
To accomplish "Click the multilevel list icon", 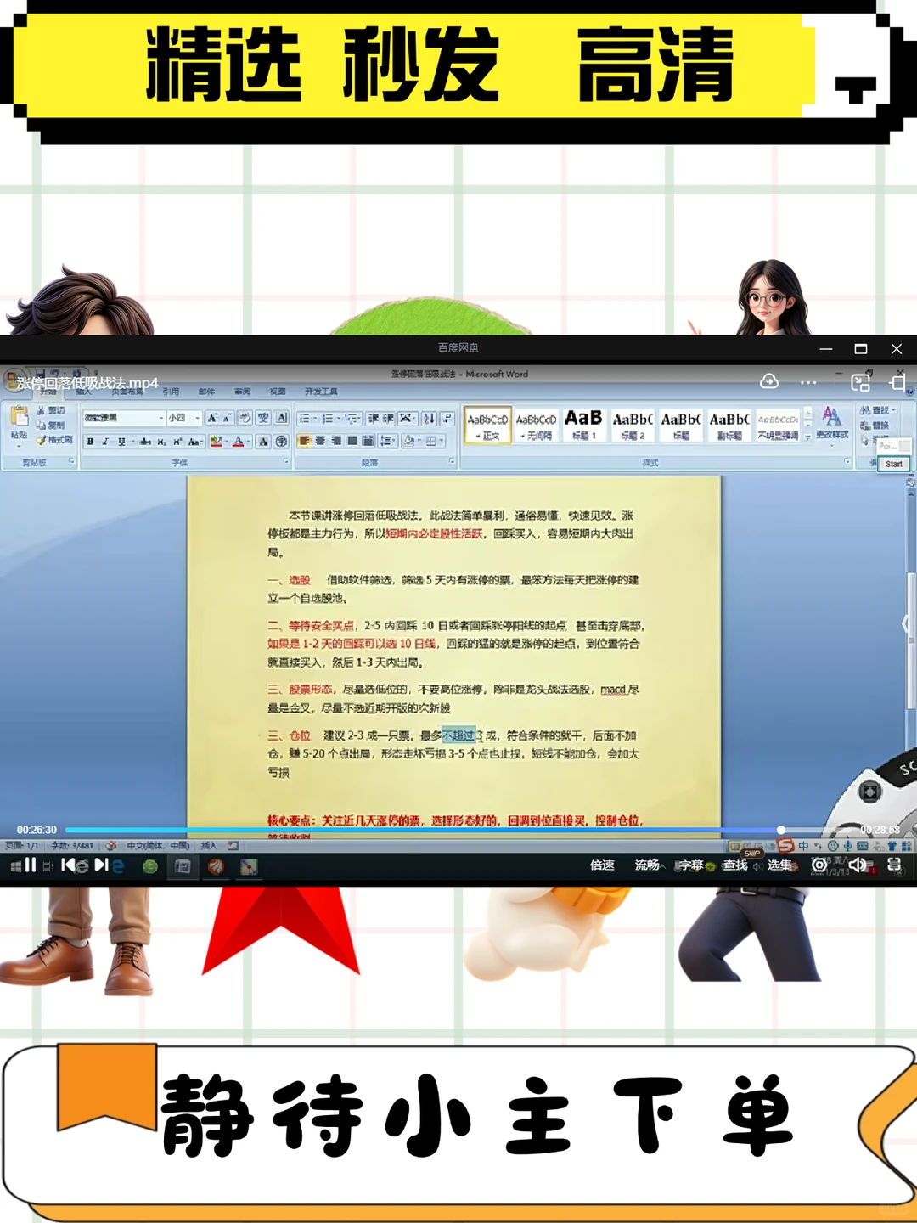I will coord(352,418).
